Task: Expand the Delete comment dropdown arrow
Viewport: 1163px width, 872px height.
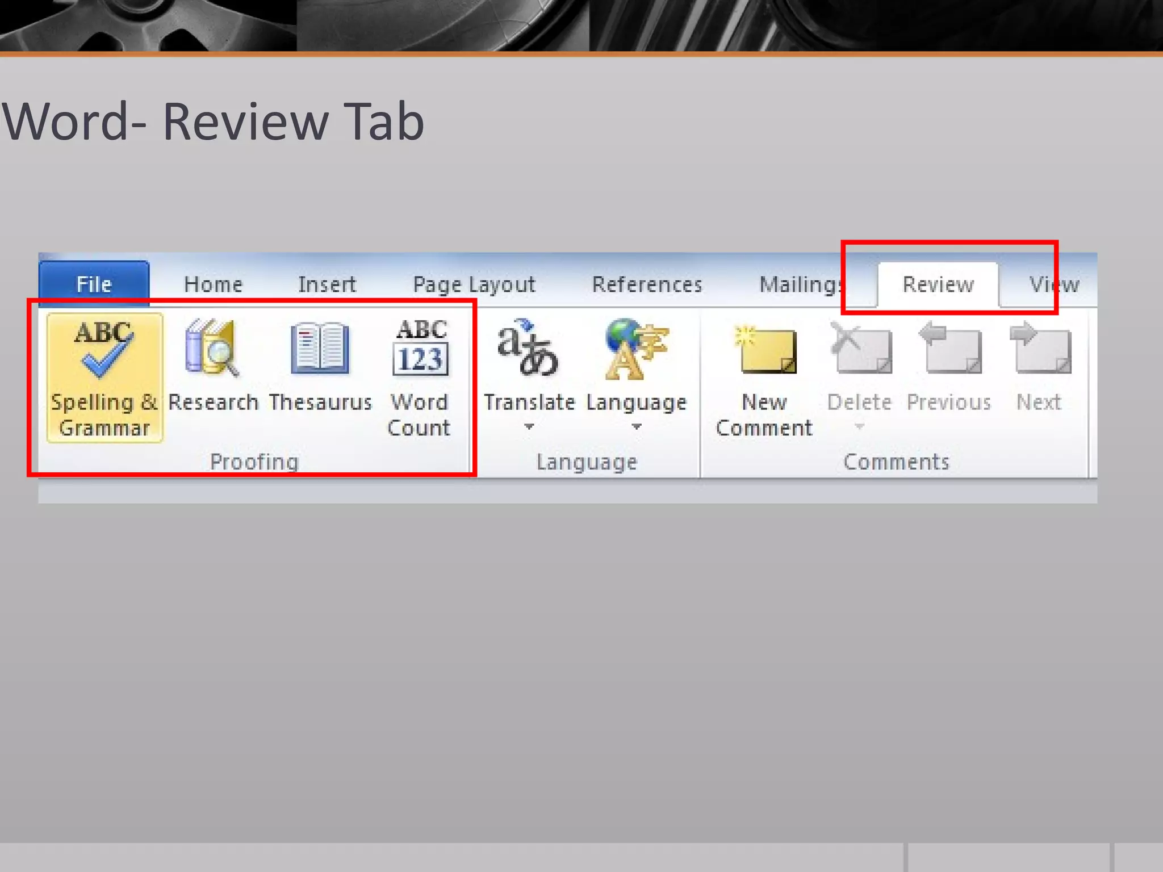Action: (859, 426)
